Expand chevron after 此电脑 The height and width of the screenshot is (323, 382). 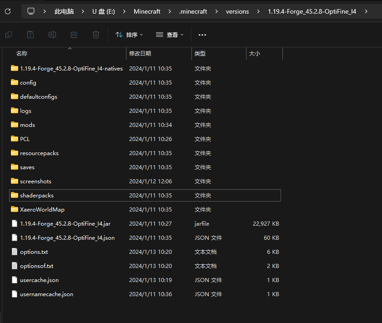(x=83, y=11)
